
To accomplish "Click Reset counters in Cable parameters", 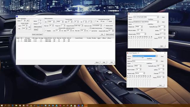I will click(110, 34).
